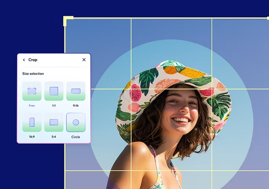Pick the 9:16 crop preset
The width and height of the screenshot is (269, 189).
click(x=76, y=91)
